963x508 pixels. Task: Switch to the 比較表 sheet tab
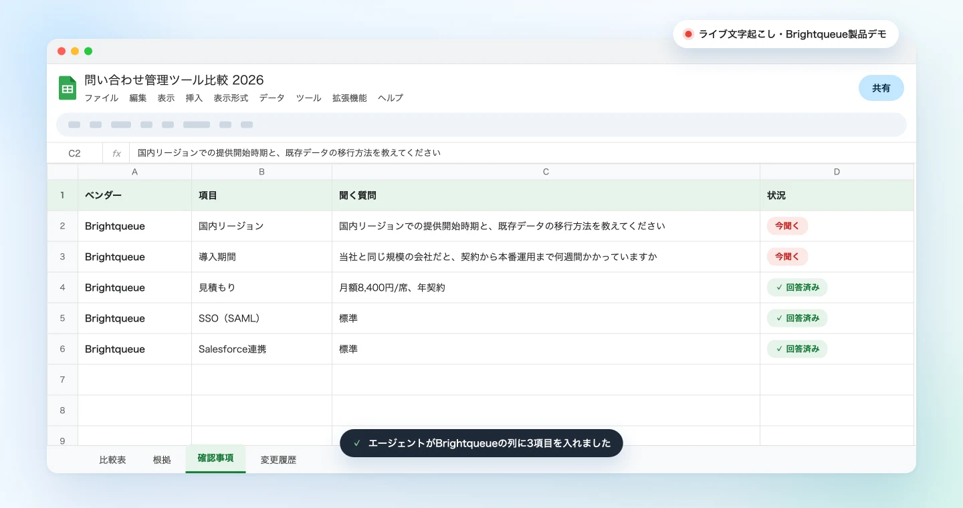click(x=112, y=460)
